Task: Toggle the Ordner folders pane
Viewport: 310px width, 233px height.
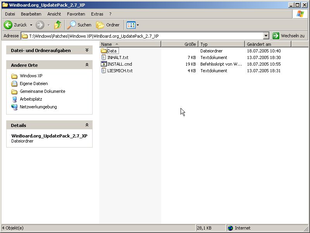Action: (x=108, y=25)
